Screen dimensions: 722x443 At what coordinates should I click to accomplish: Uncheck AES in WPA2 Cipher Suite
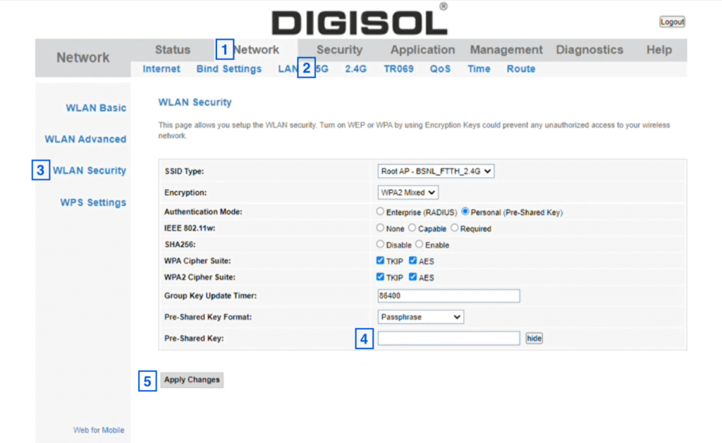(x=412, y=277)
